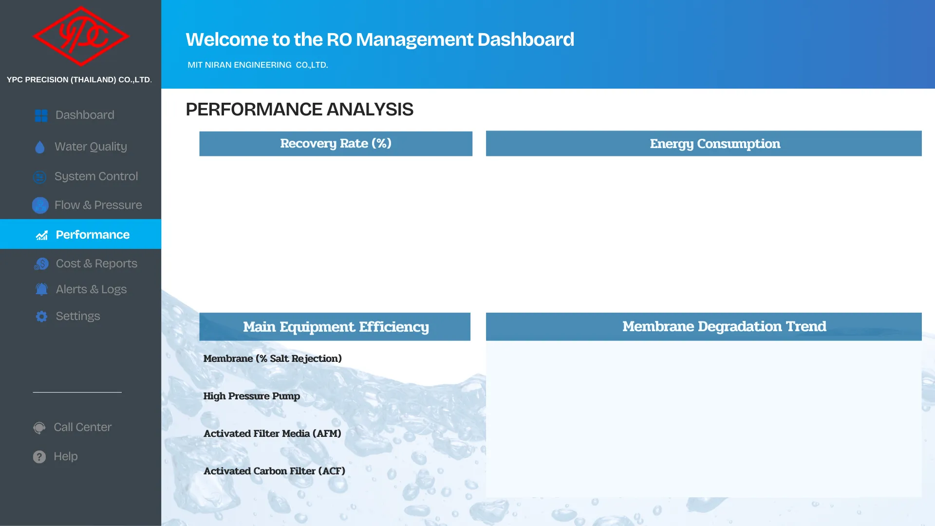The image size is (935, 526).
Task: Open Alerts & Logs page
Action: coord(91,289)
